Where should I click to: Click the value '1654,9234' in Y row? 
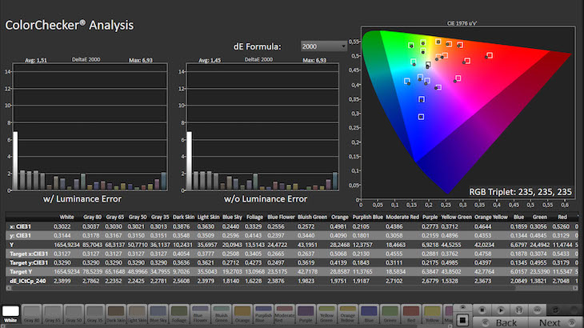pyautogui.click(x=66, y=245)
